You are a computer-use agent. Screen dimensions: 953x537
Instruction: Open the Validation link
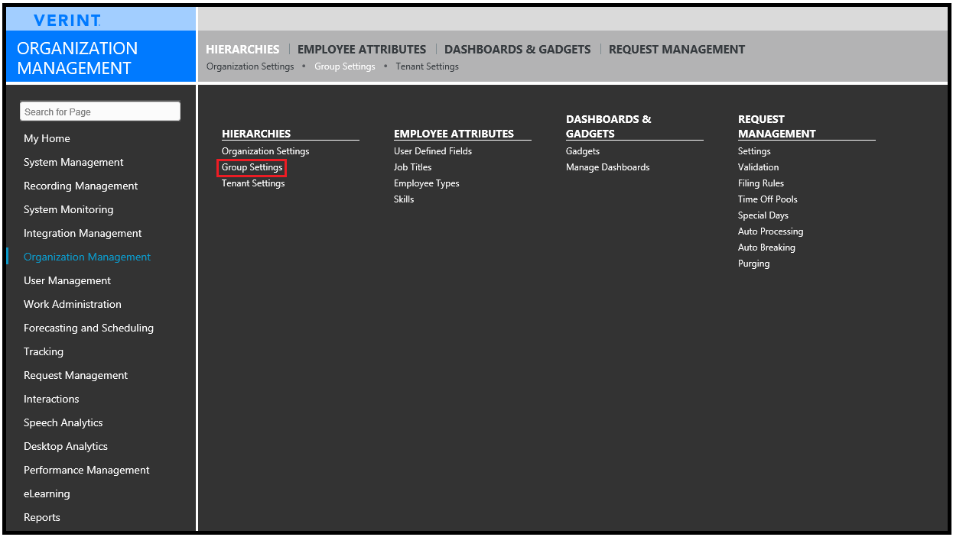point(759,167)
